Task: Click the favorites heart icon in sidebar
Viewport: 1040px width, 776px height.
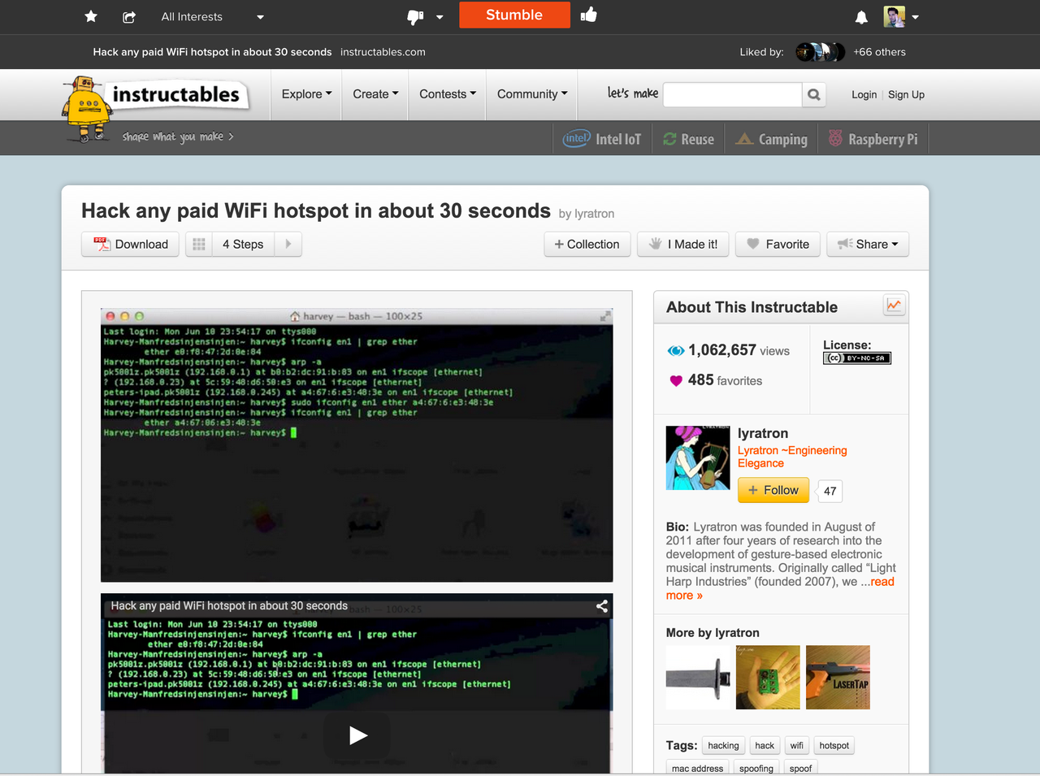Action: [x=676, y=380]
